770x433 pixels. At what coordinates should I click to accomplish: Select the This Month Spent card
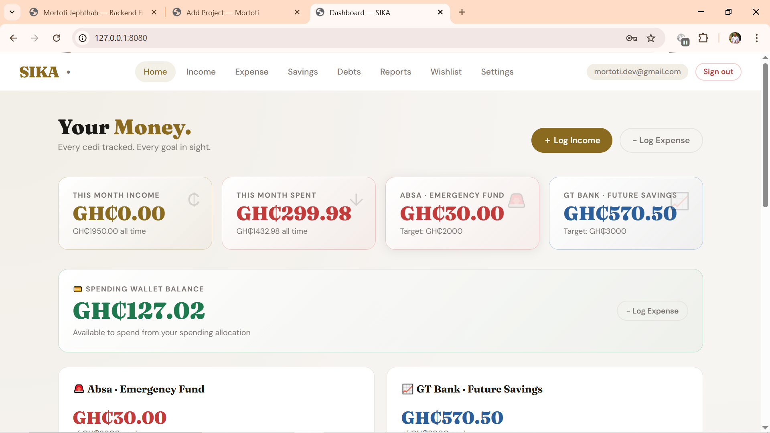[x=299, y=213]
